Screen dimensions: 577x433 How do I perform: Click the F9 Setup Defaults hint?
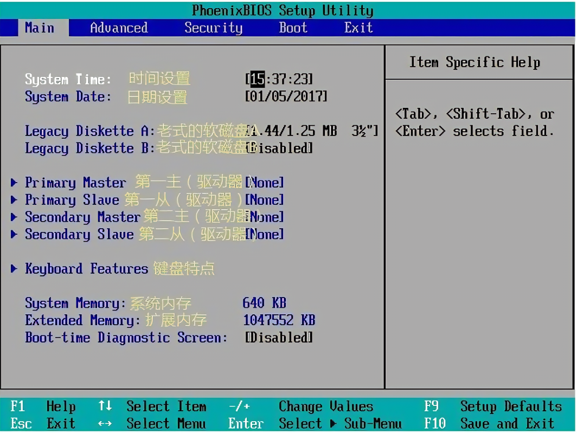[493, 406]
